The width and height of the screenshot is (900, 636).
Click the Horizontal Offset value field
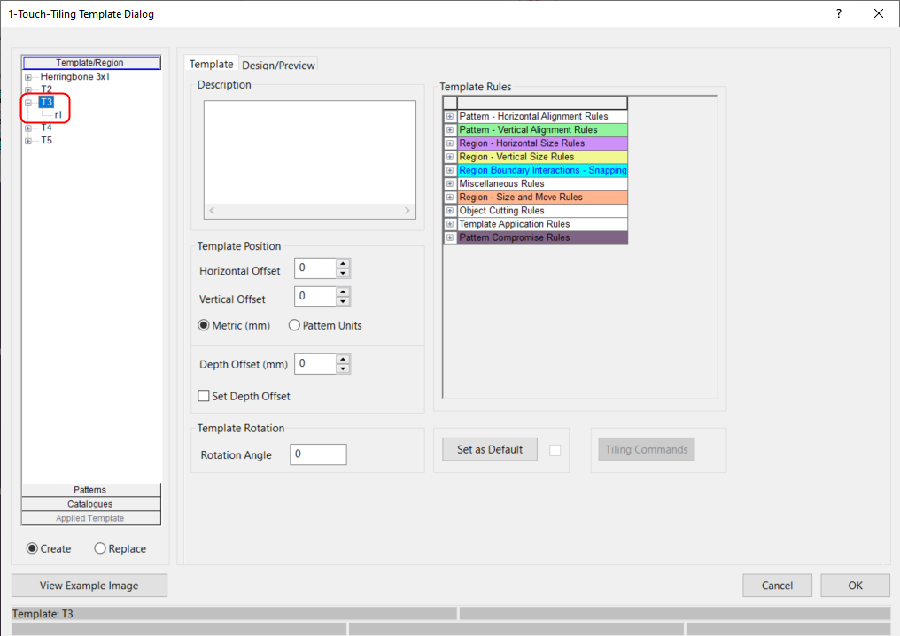[314, 268]
